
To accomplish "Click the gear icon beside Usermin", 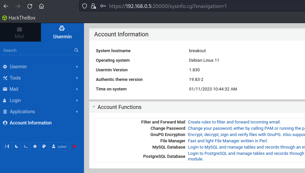I will pyautogui.click(x=5, y=67).
